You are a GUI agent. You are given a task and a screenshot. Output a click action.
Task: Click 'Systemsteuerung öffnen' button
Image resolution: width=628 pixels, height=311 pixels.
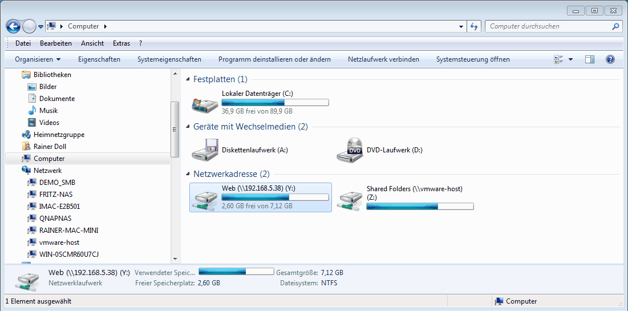click(x=473, y=59)
